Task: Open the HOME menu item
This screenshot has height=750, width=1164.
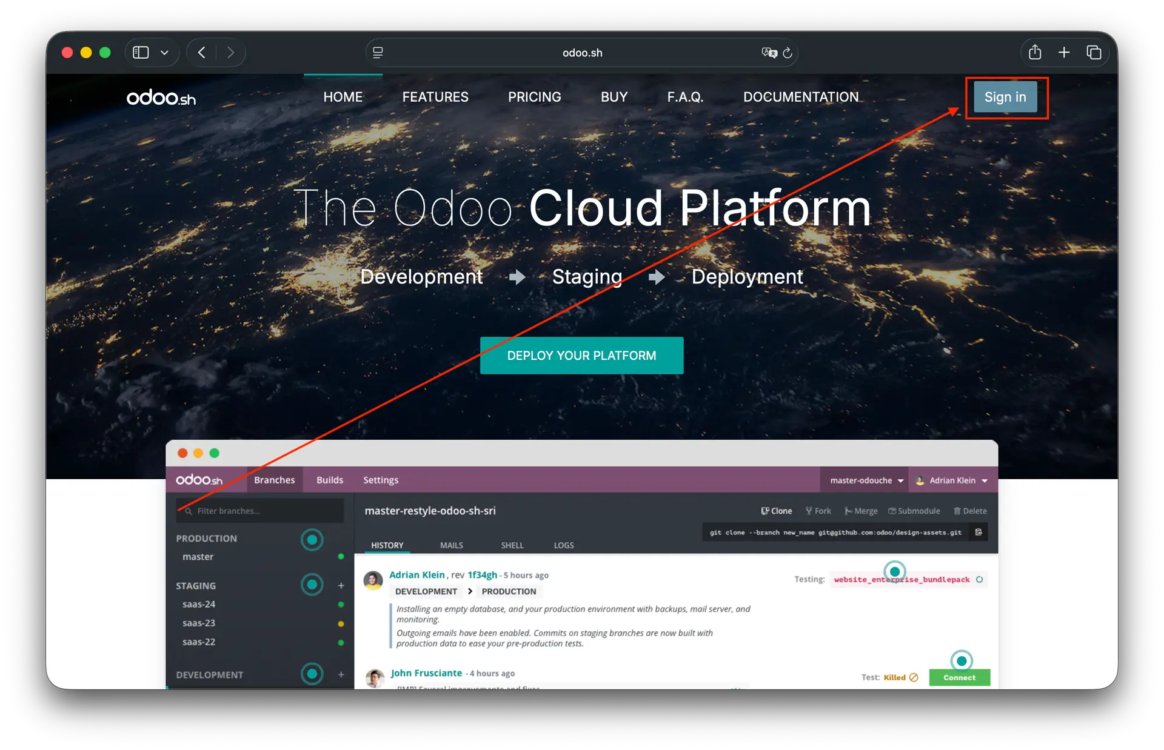Action: pos(343,97)
